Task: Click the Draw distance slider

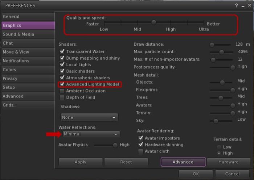Action: [220, 45]
